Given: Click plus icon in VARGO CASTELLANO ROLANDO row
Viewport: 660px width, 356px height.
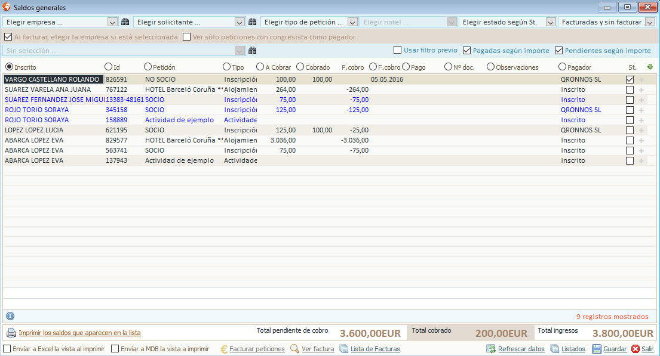Looking at the screenshot, I should tap(641, 79).
